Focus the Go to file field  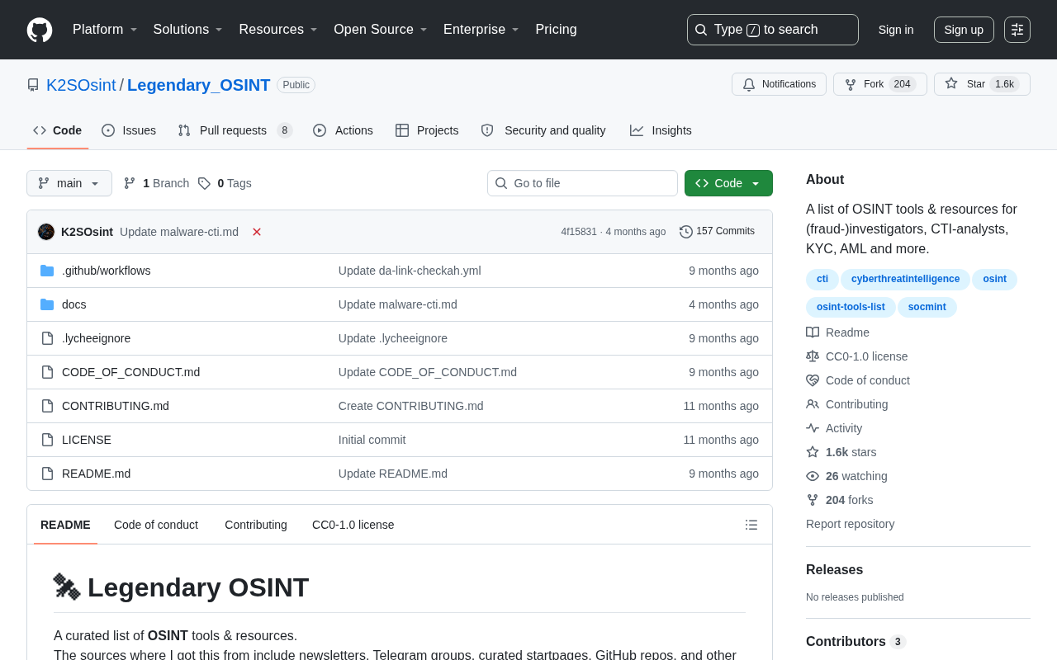[x=582, y=183]
